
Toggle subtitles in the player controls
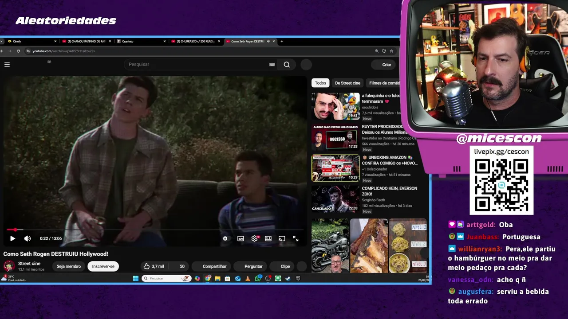point(241,238)
